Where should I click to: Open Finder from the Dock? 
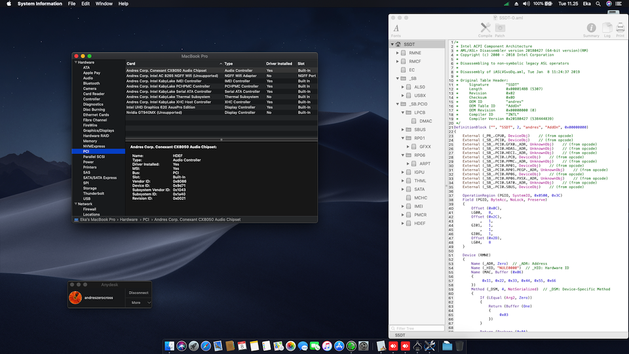pyautogui.click(x=169, y=345)
